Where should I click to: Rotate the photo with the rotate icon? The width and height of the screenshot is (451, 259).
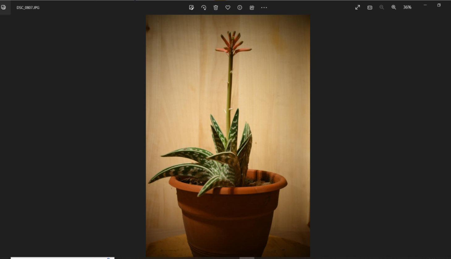[x=204, y=7]
